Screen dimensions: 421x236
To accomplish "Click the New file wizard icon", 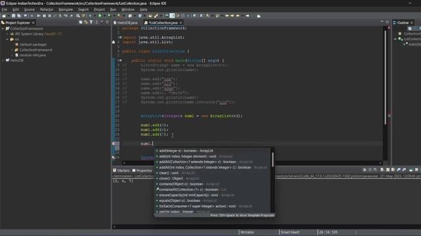I will [4, 16].
